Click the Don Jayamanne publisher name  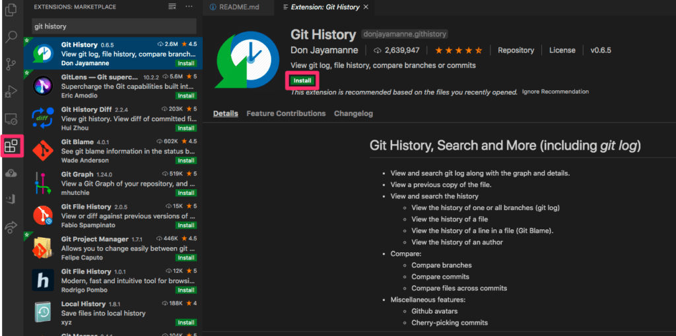pos(324,50)
